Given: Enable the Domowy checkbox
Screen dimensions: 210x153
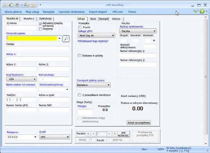Looking at the screenshot, I should pyautogui.click(x=40, y=29).
